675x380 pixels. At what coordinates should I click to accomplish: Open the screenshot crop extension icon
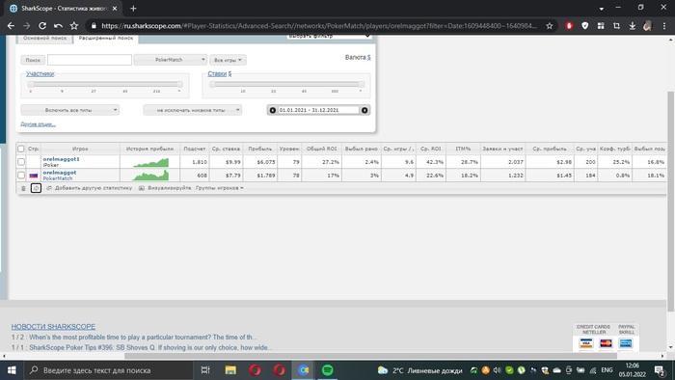tap(616, 26)
